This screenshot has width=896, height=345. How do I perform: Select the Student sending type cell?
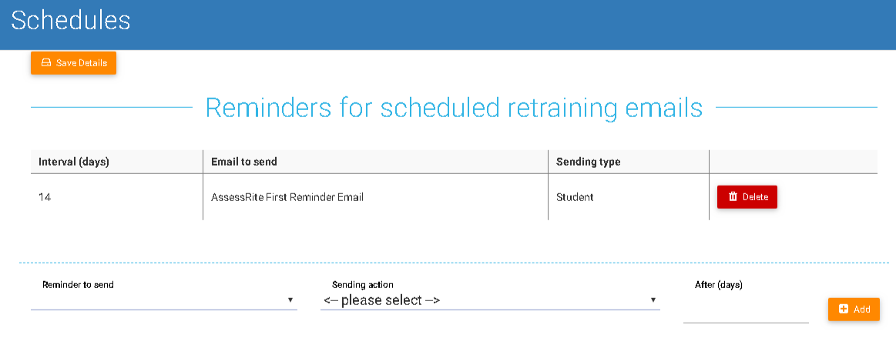click(575, 197)
